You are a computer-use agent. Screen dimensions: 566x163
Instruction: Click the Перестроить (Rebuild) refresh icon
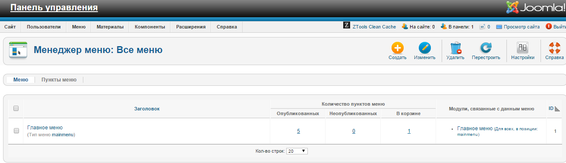click(486, 48)
